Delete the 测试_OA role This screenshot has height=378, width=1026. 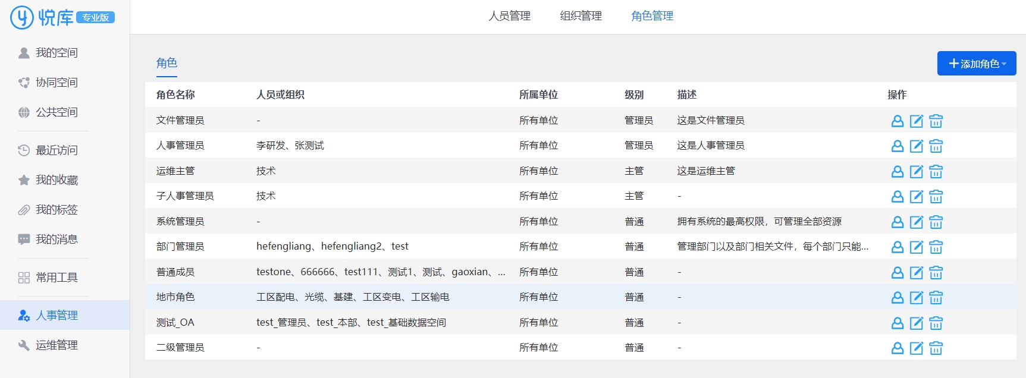tap(936, 323)
